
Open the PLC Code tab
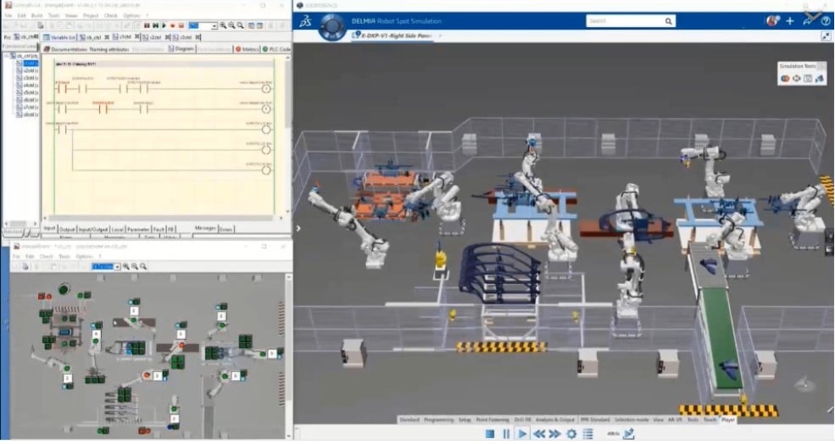[x=276, y=49]
